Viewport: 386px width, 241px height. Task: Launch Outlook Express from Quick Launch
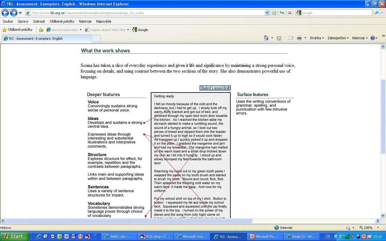click(46, 236)
